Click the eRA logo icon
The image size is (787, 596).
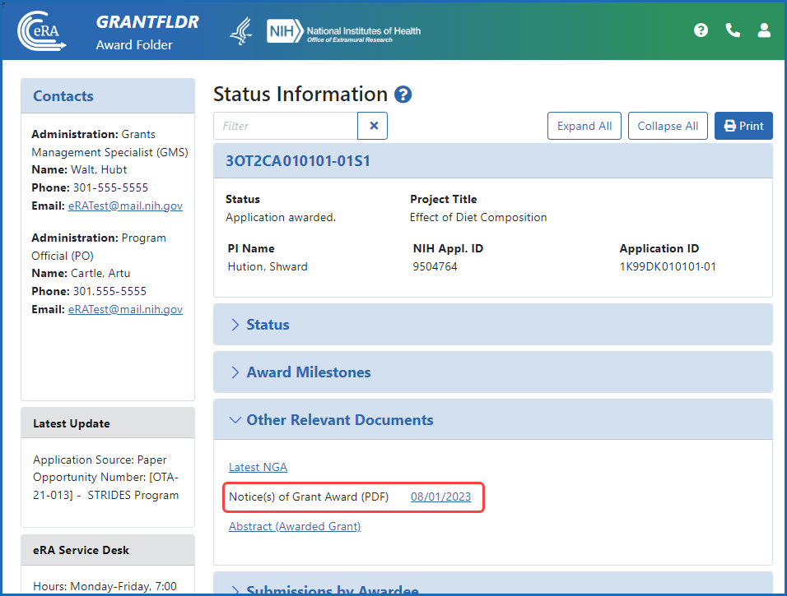tap(42, 31)
